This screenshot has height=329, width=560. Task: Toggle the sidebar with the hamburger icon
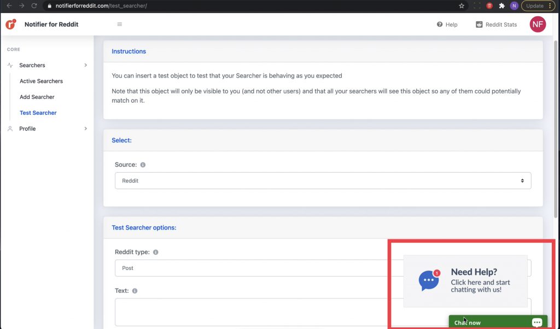tap(120, 24)
